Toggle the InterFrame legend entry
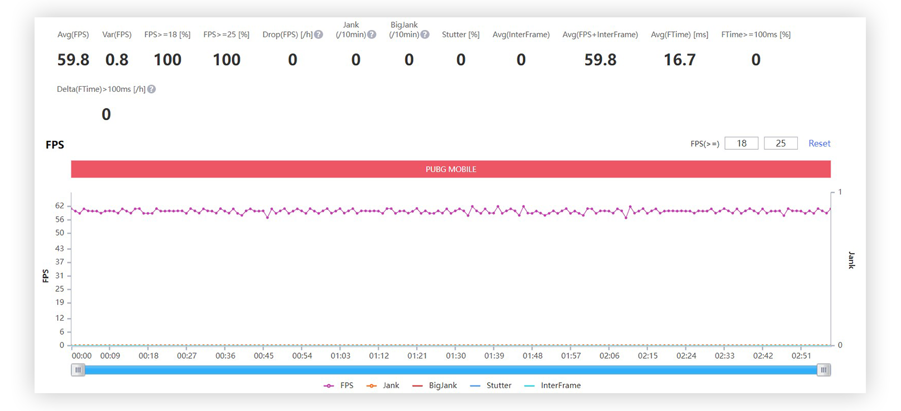 click(x=553, y=385)
